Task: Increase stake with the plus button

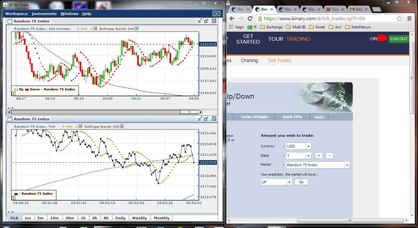Action: point(319,155)
